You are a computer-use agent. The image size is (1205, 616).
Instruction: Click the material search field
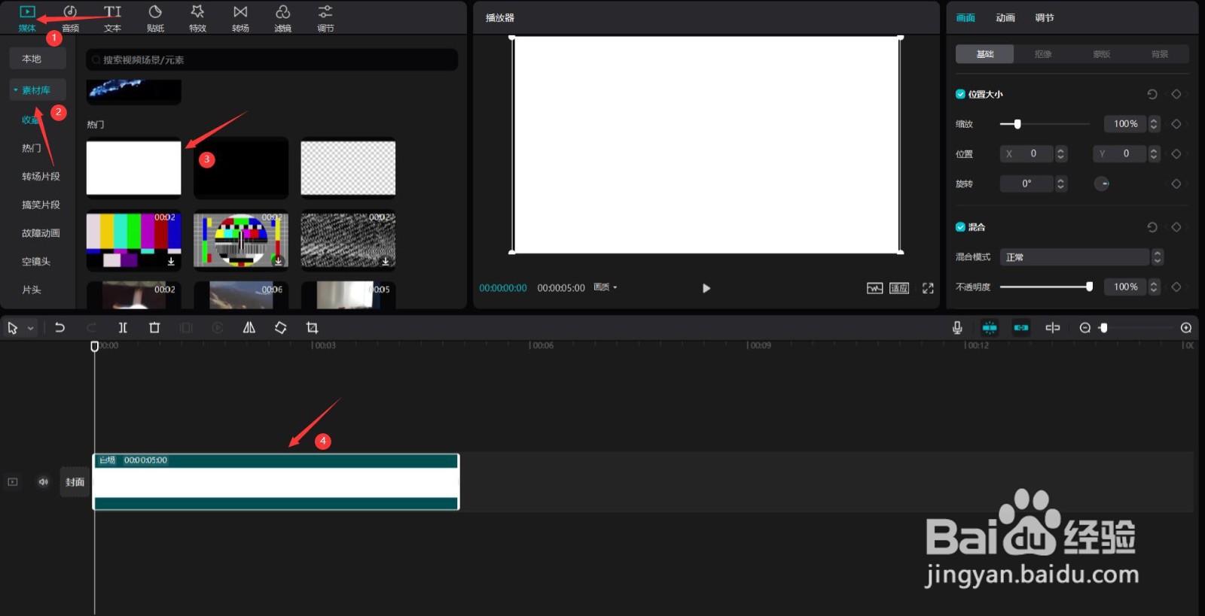coord(272,59)
